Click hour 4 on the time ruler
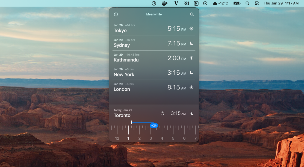 162,138
